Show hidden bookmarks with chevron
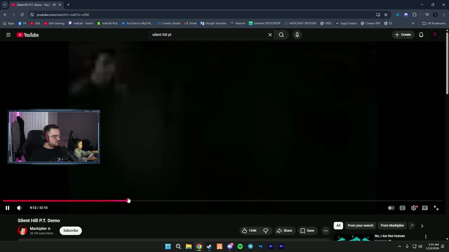Viewport: 449px width, 252px height. (x=413, y=23)
